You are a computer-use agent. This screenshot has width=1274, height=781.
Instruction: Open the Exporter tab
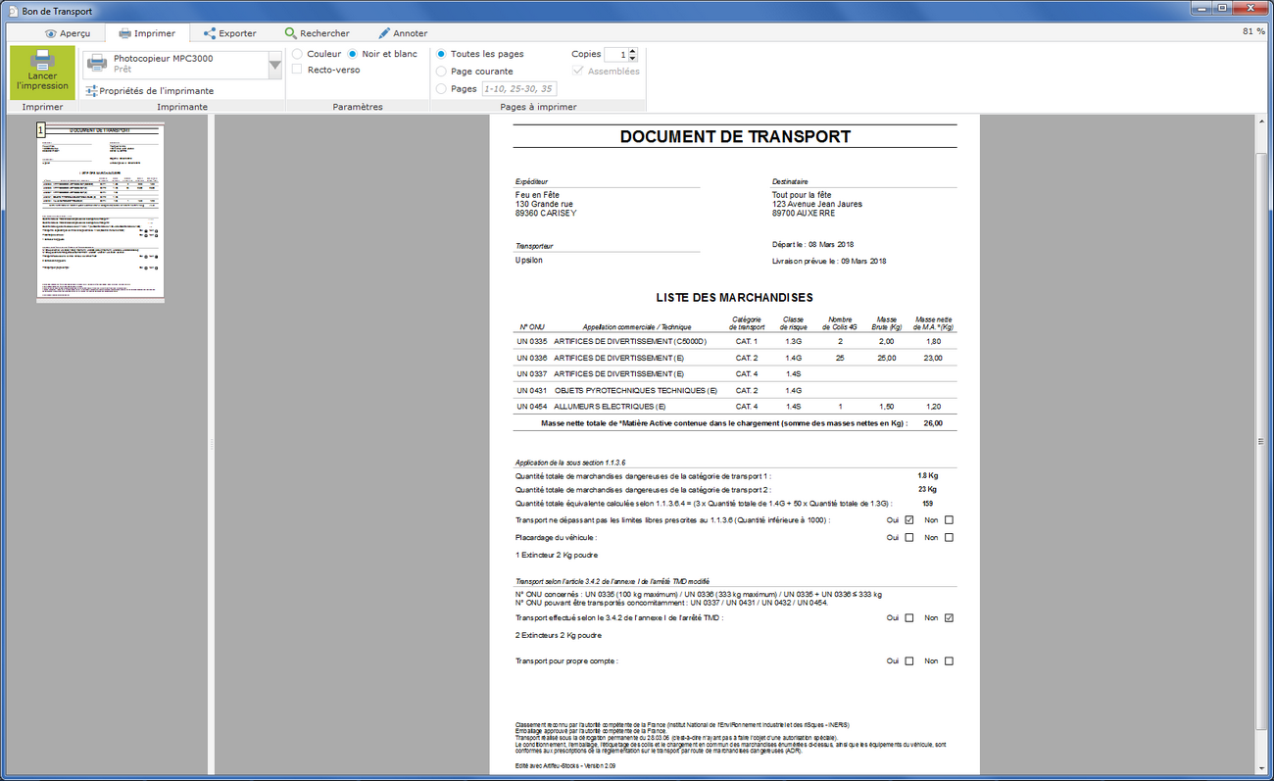click(229, 33)
